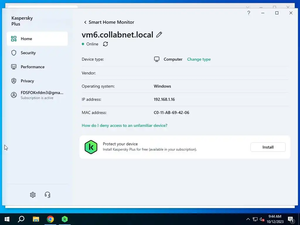The height and width of the screenshot is (225, 300).
Task: Click the Online status label
Action: (92, 44)
